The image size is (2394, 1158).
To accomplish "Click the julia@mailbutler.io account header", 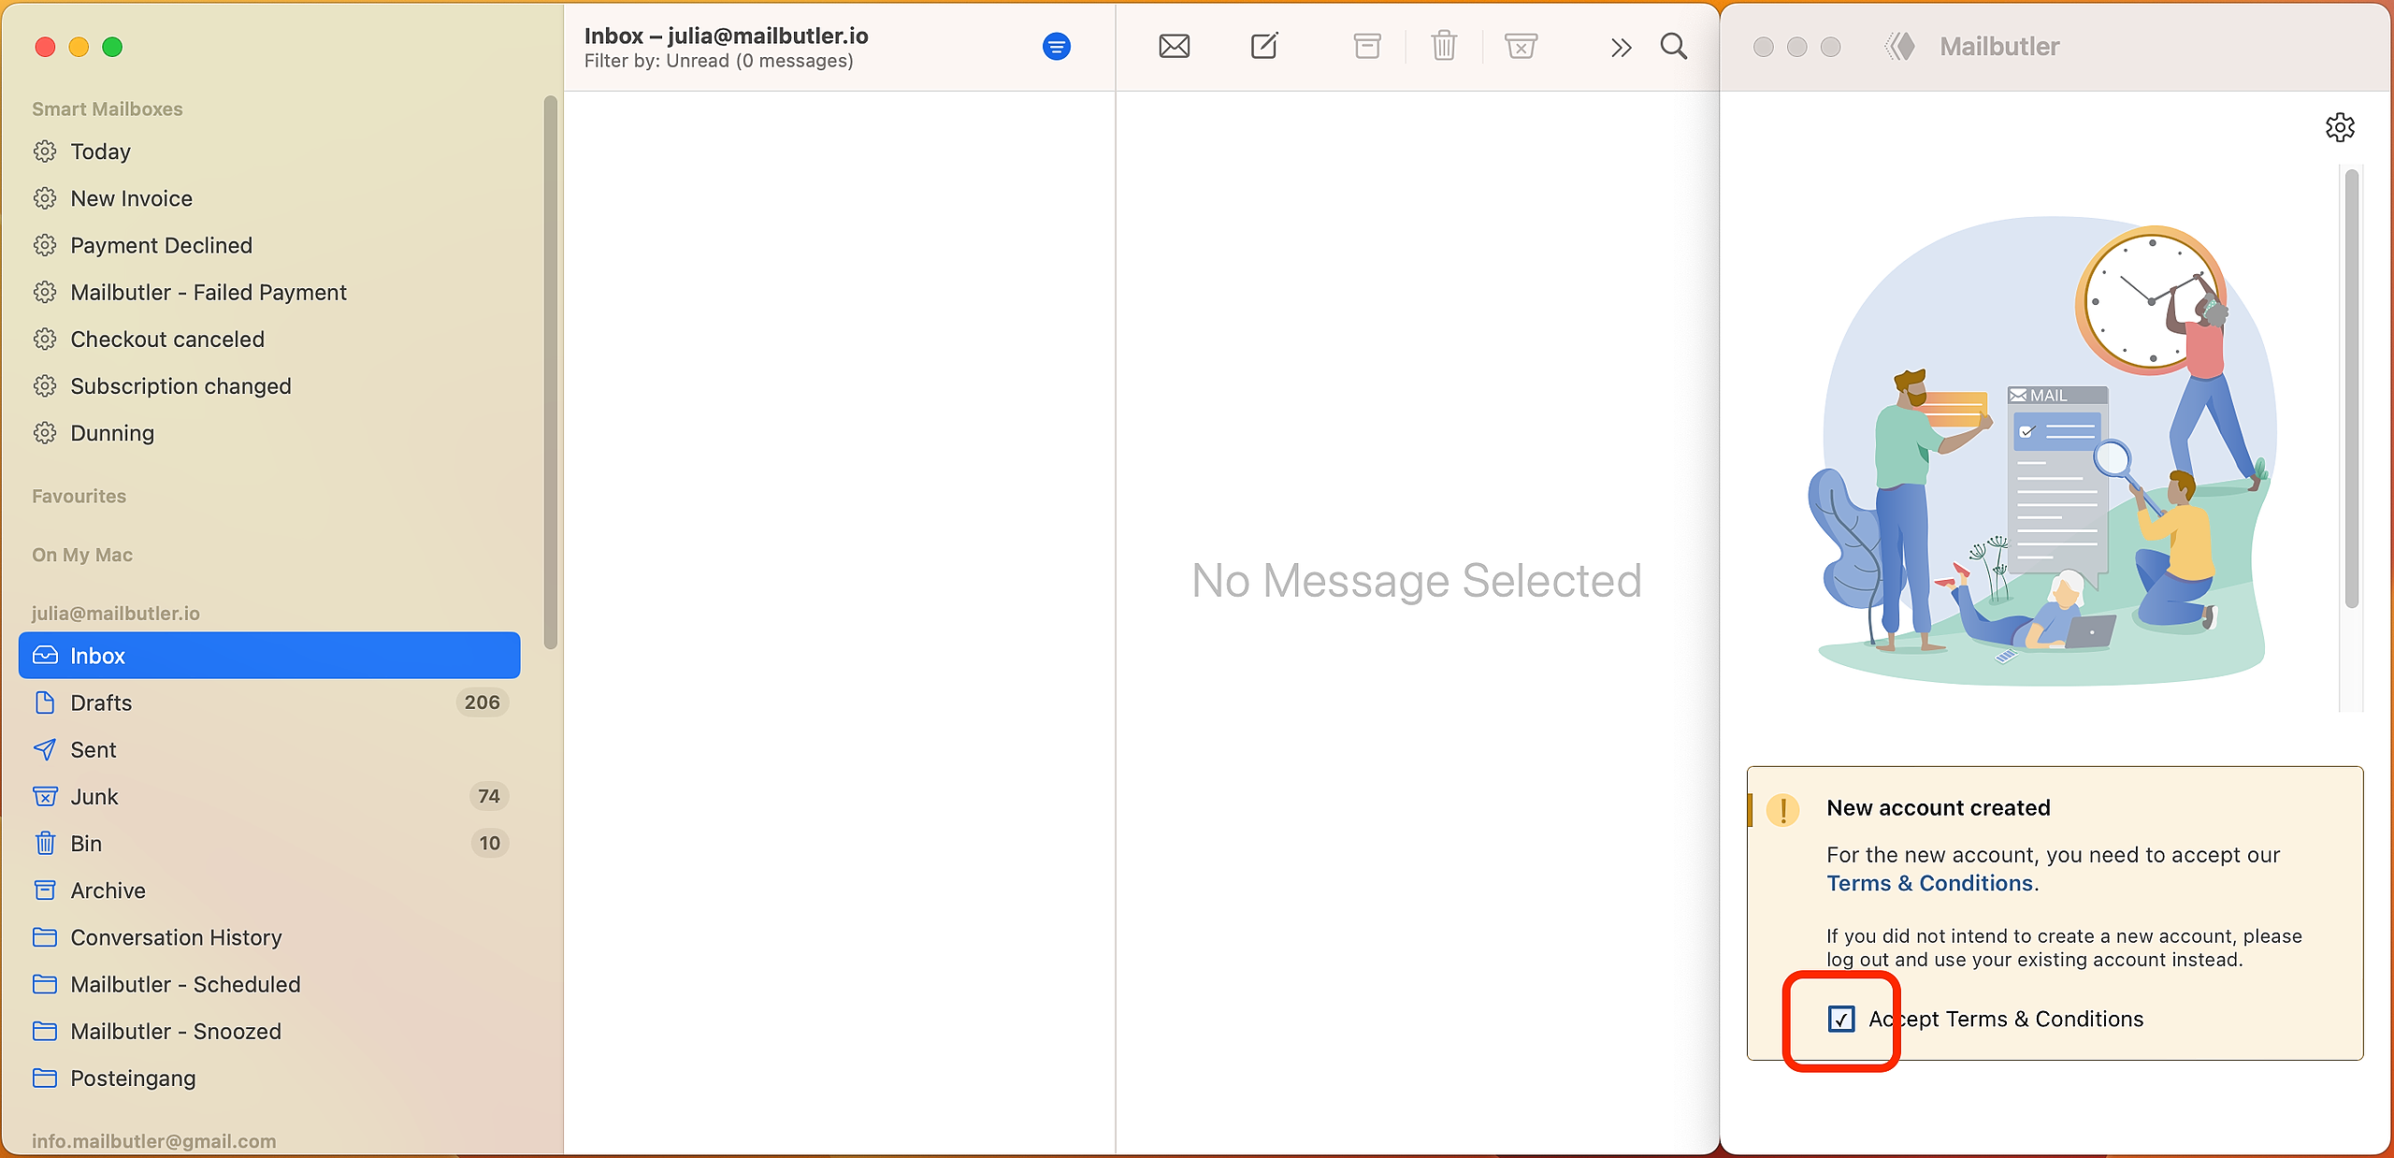I will coord(116,613).
